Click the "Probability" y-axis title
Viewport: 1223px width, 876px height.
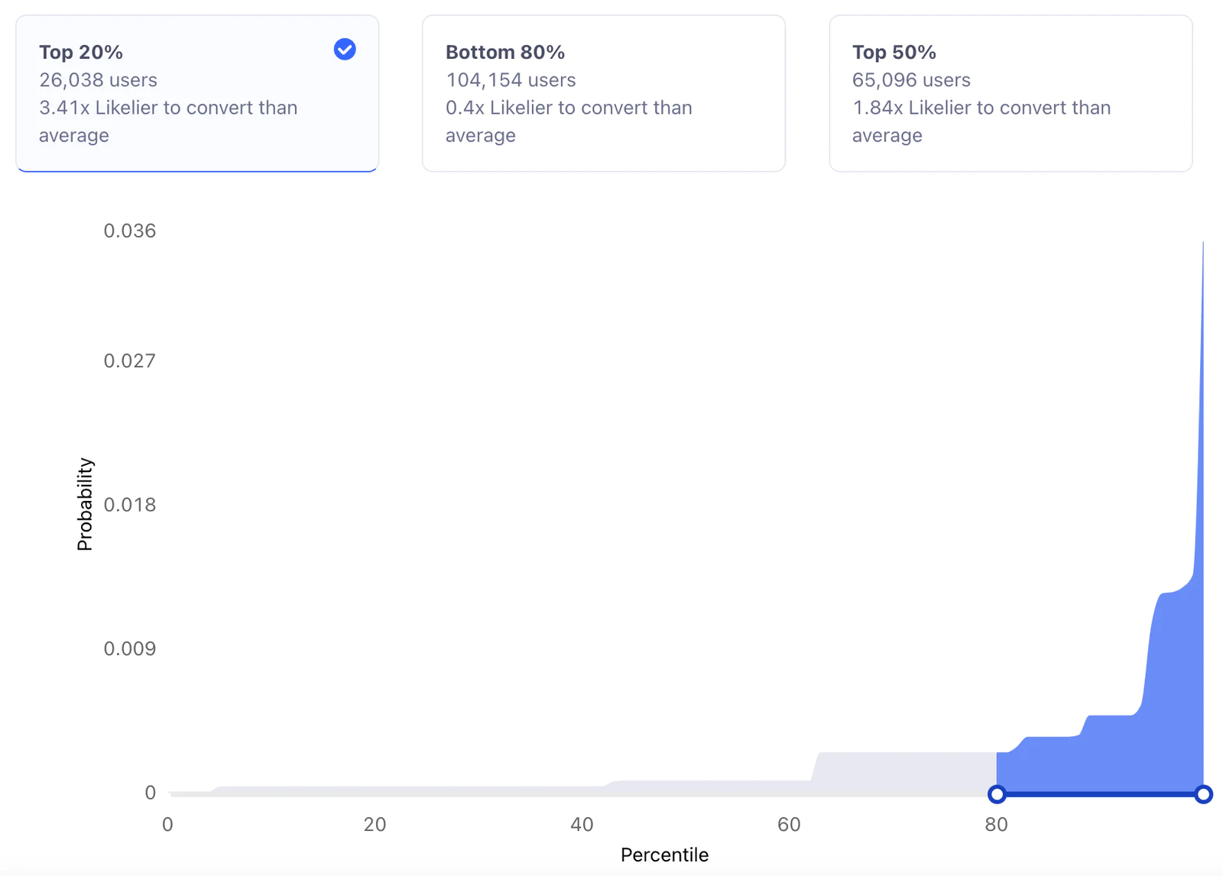(85, 504)
